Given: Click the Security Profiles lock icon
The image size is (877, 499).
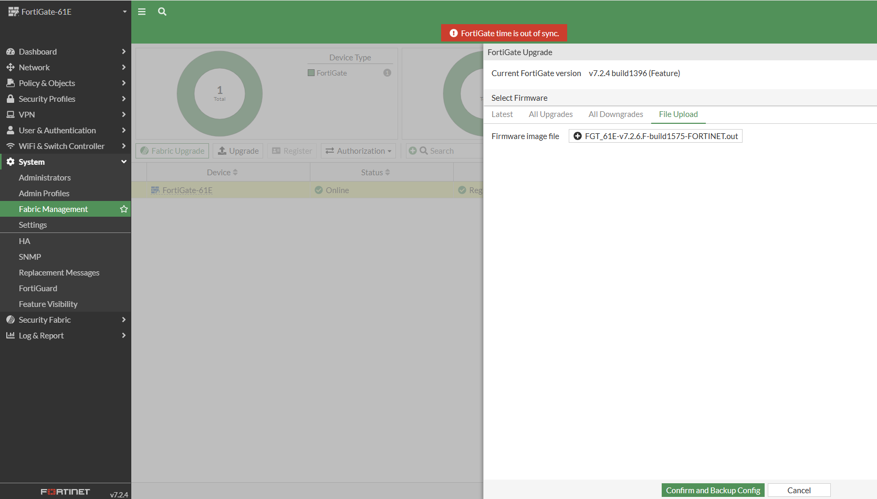Looking at the screenshot, I should (11, 99).
